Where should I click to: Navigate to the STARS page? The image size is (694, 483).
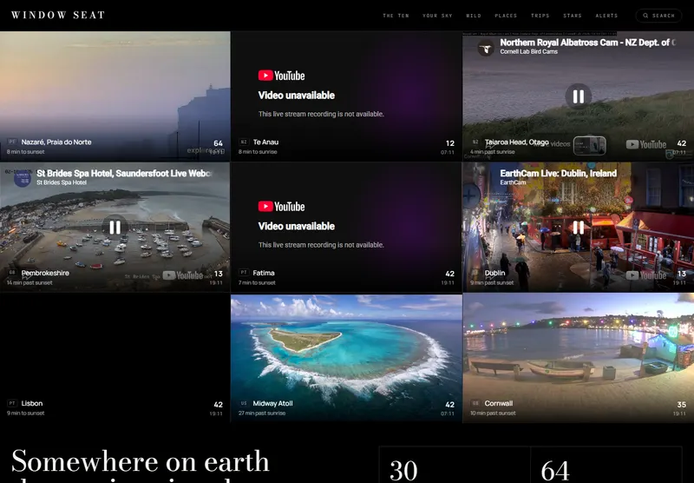click(x=573, y=16)
